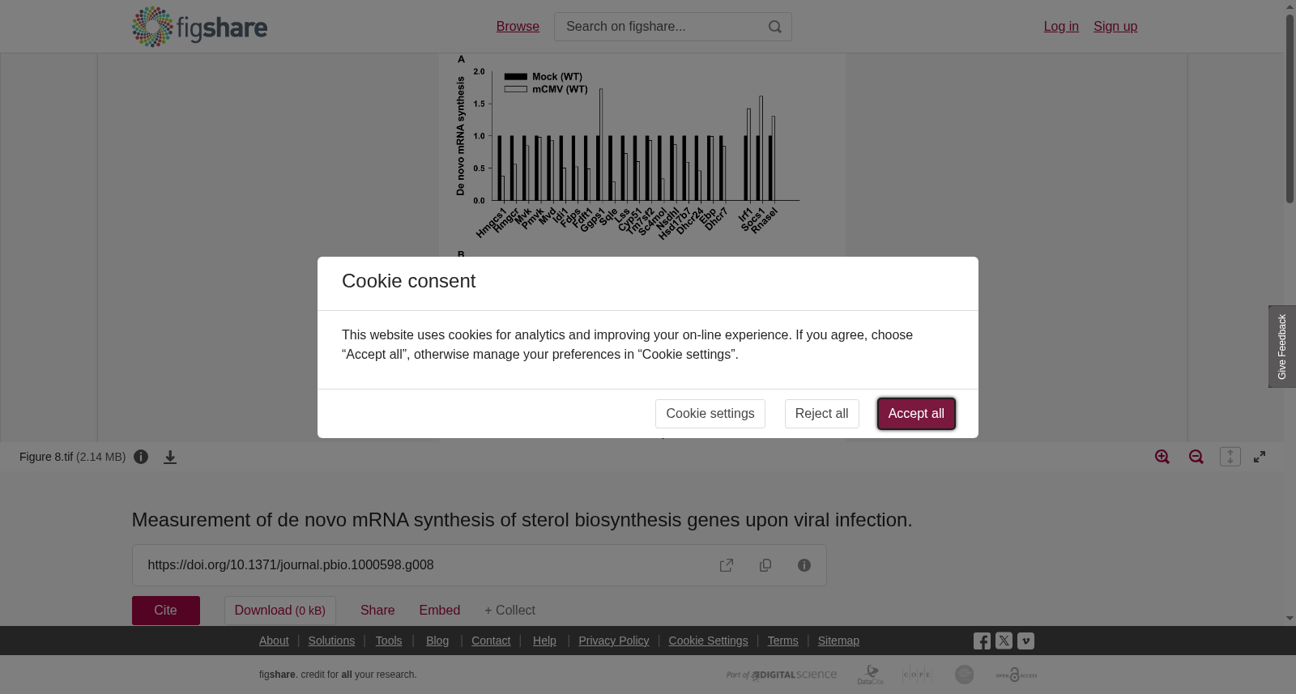Show DOI information icon
The image size is (1296, 694).
[x=804, y=565]
